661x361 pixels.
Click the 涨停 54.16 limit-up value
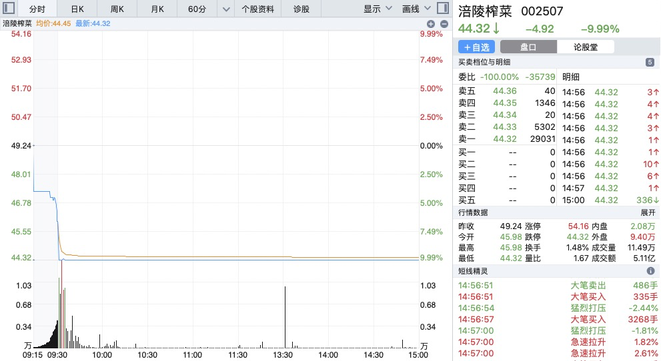(x=578, y=226)
